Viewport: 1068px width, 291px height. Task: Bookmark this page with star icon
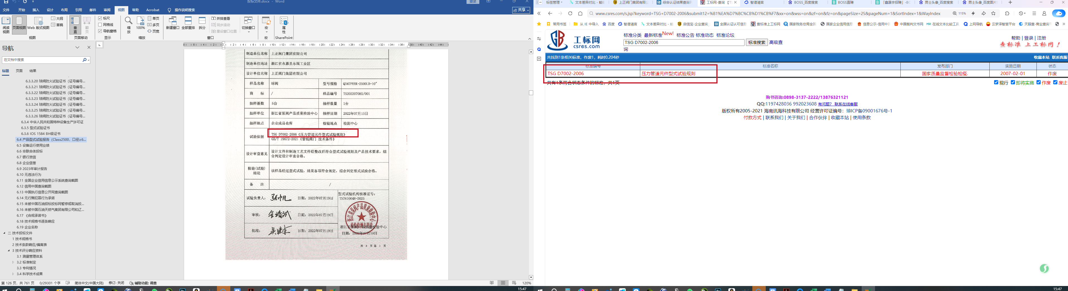(993, 13)
